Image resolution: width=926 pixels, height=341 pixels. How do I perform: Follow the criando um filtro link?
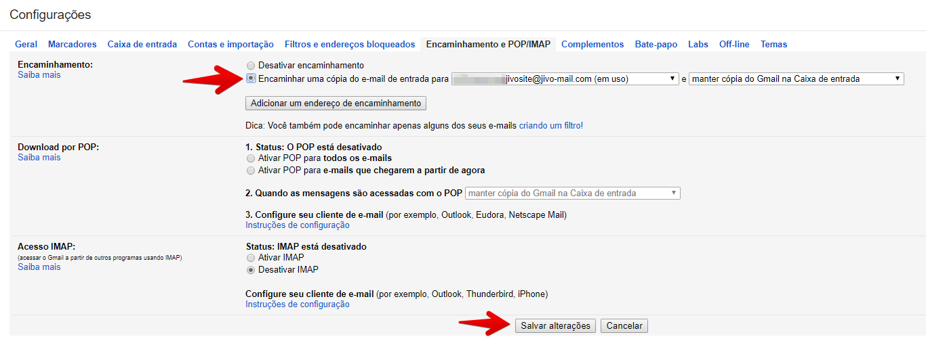click(x=551, y=126)
